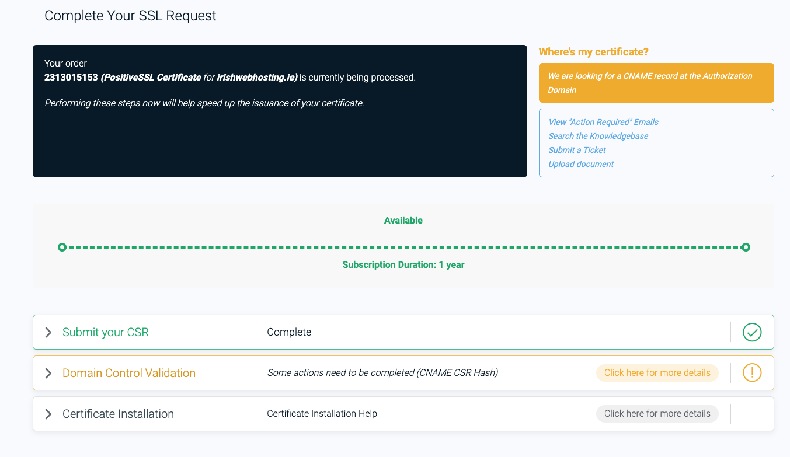Screen dimensions: 790x457
Task: Expand the Submit your CSR chevron
Action: [48, 333]
